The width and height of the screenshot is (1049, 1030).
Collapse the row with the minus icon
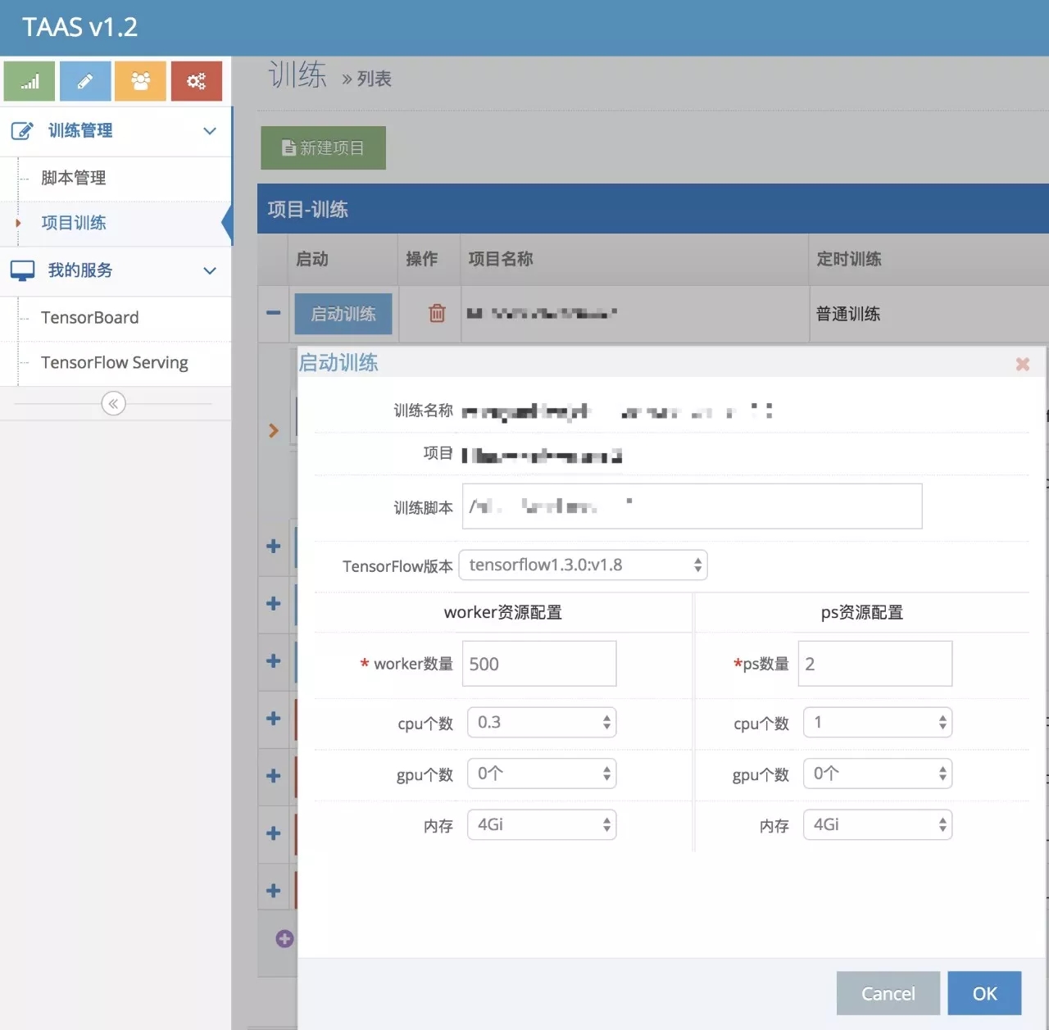[x=274, y=313]
